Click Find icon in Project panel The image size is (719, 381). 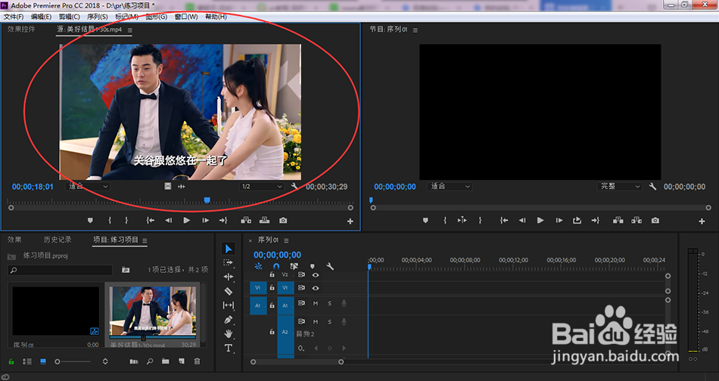tap(150, 361)
